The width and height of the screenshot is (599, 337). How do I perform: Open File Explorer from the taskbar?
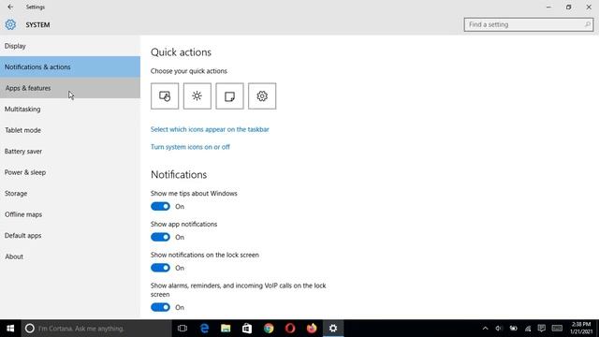tap(226, 329)
